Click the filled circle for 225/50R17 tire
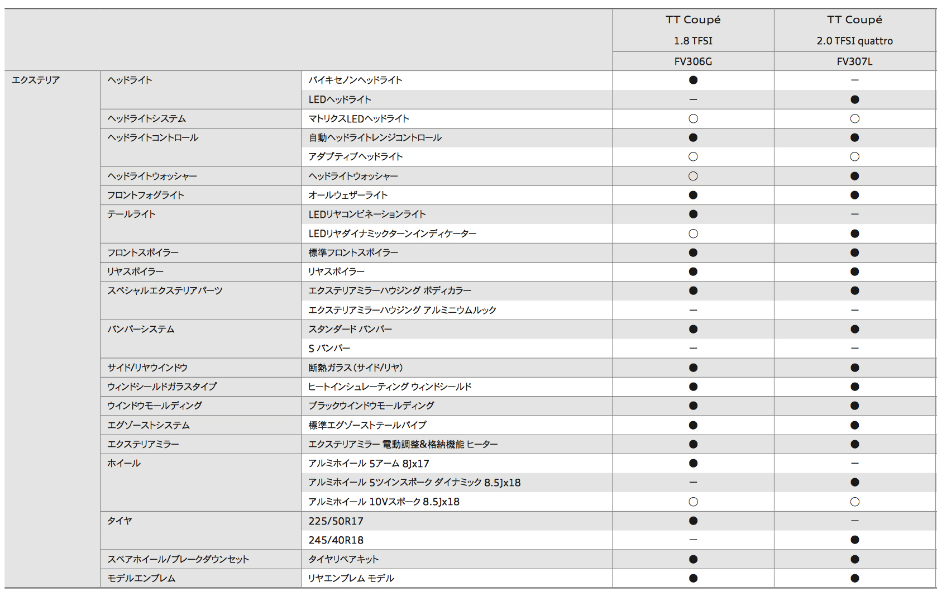 tap(693, 521)
